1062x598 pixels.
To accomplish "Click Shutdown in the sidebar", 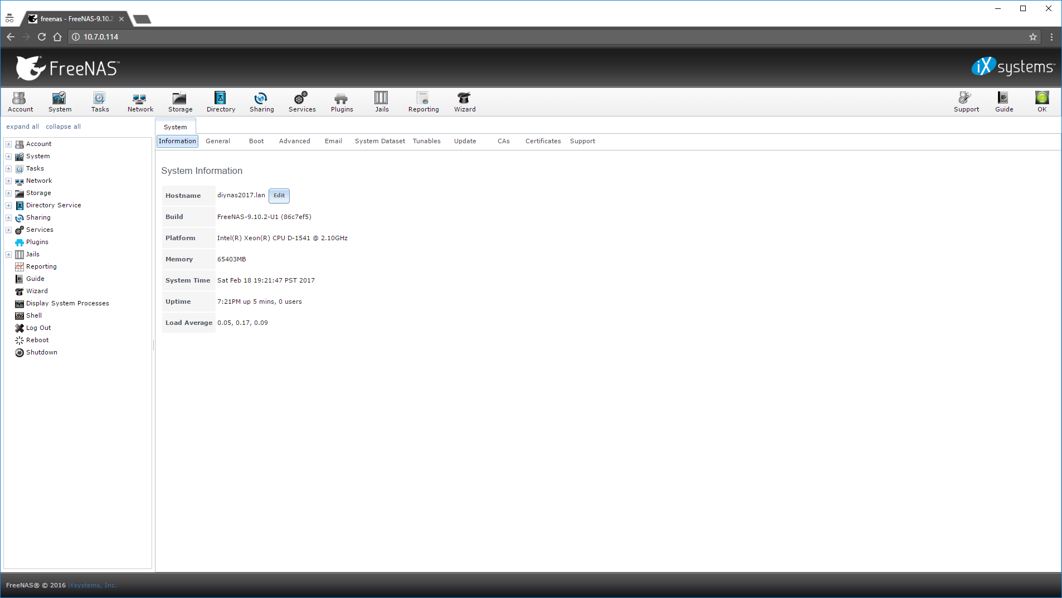I will [x=42, y=352].
